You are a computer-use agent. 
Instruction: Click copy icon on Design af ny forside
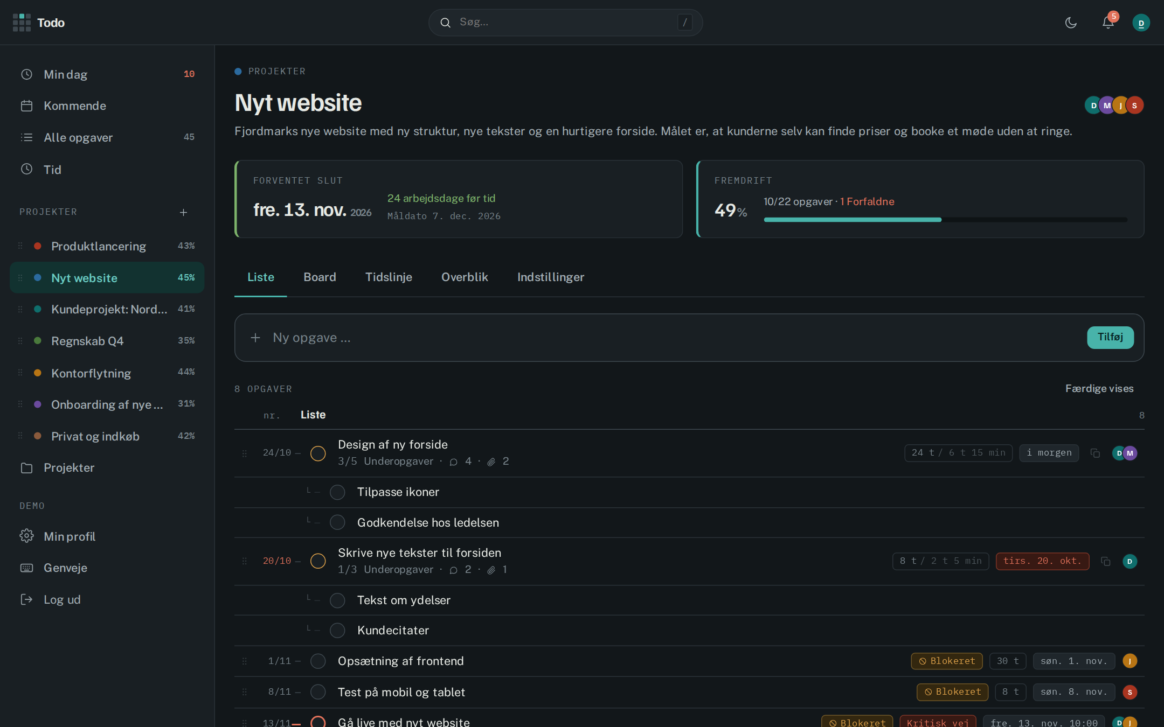point(1095,453)
